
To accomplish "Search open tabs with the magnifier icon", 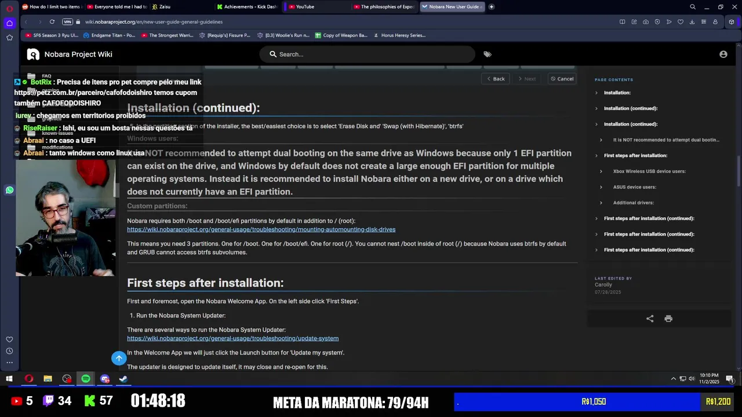I will [693, 7].
